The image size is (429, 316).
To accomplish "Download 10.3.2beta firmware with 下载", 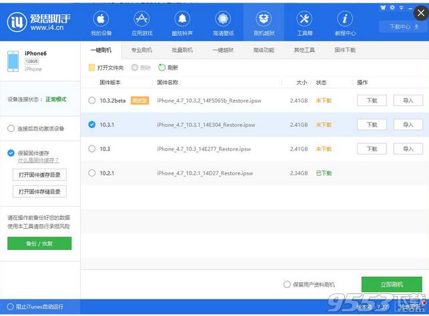I will [372, 101].
